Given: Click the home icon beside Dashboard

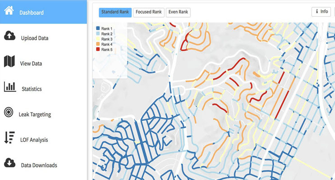Looking at the screenshot, I should [x=9, y=11].
